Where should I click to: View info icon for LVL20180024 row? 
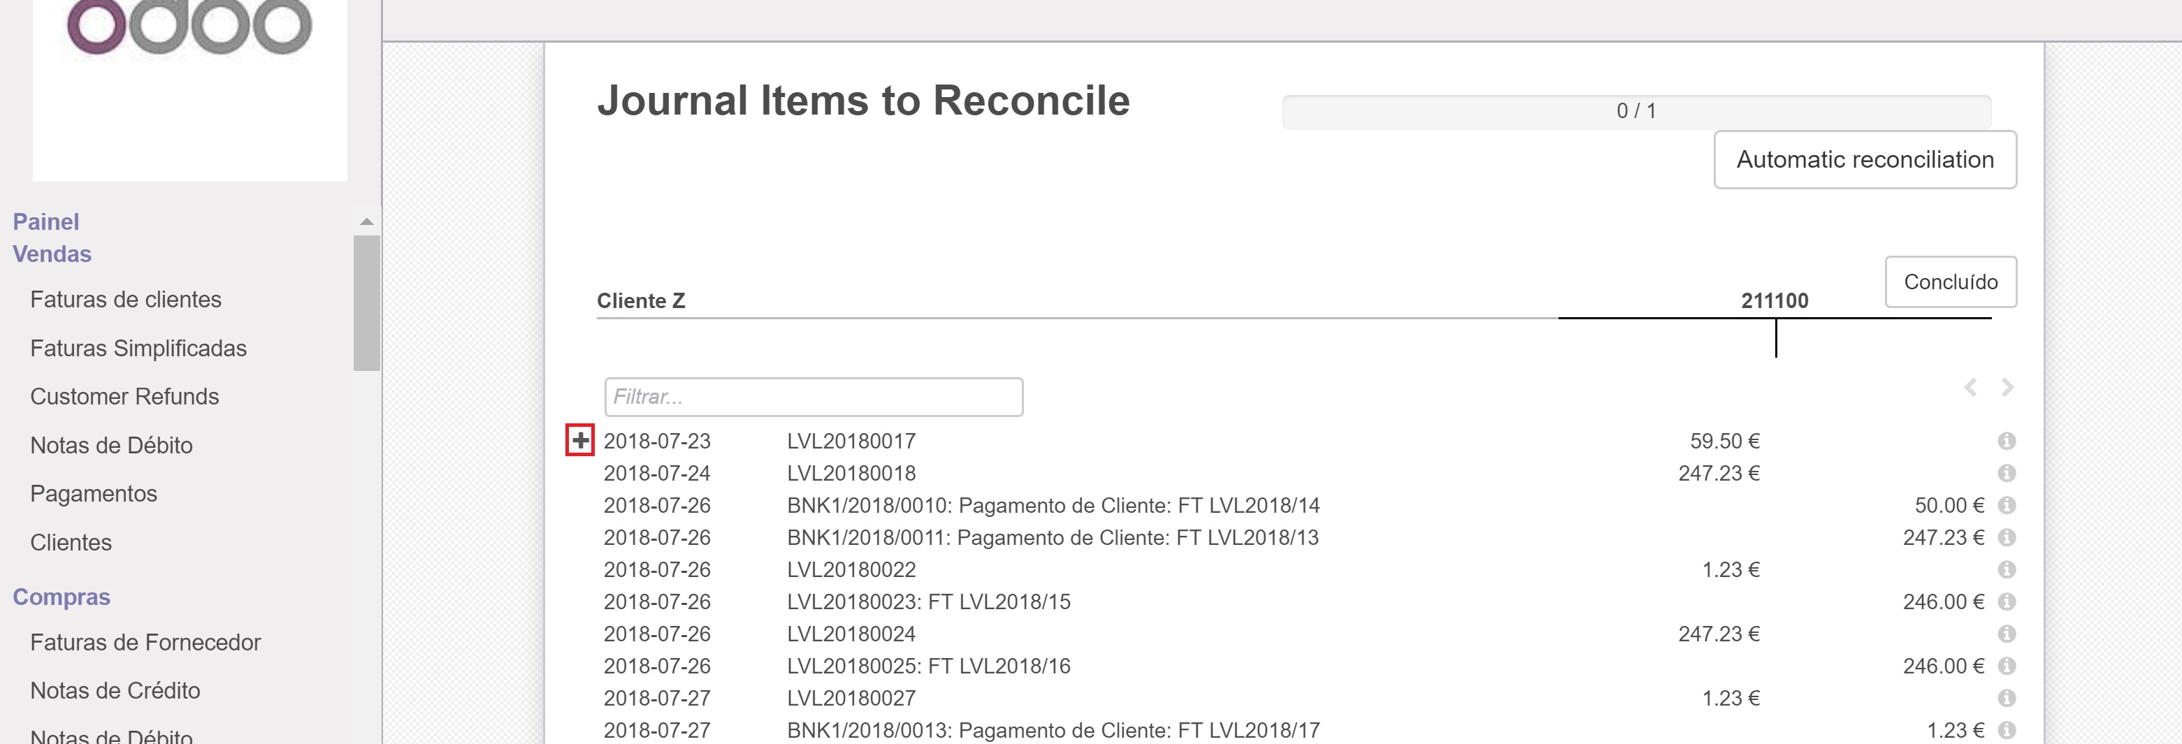point(2006,634)
